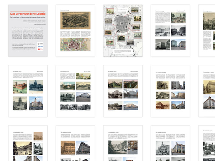Open the page with the bird's-eye city engraving
This screenshot has width=215, height=161.
pyautogui.click(x=75, y=31)
